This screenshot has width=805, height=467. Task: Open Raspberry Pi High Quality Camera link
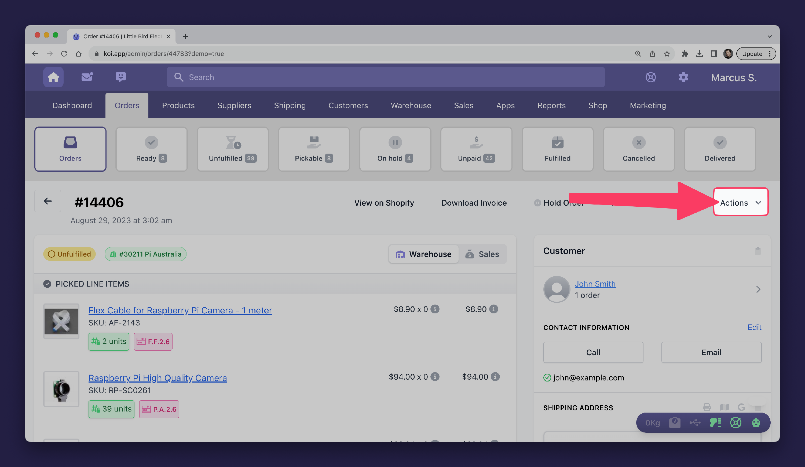click(158, 378)
